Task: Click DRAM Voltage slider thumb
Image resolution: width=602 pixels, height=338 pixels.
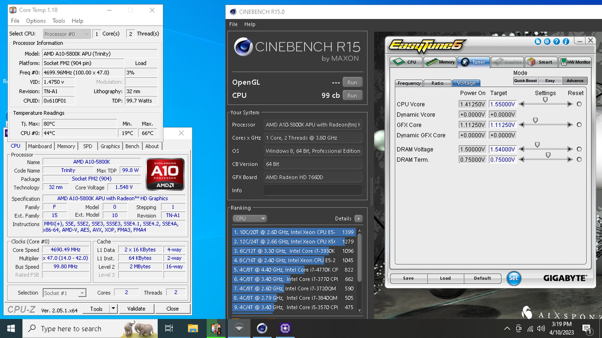Action: [537, 145]
